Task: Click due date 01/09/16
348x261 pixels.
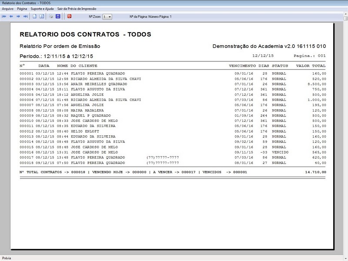Action: 244,116
